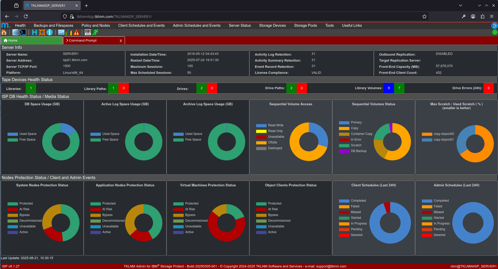Screen dimensions: 498x269
Task: Toggle At Risk legend in Virtual Machines chart
Action: [178, 209]
